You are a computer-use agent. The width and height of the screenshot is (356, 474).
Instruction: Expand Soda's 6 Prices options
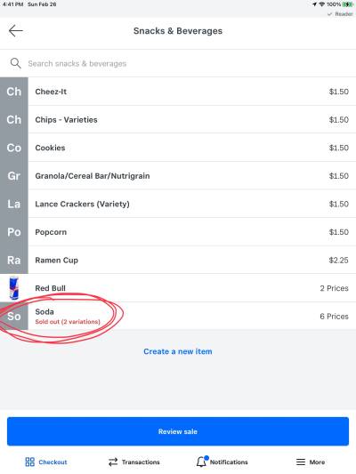tap(335, 317)
